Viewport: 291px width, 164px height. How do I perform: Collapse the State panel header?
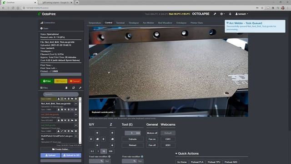pos(45,28)
